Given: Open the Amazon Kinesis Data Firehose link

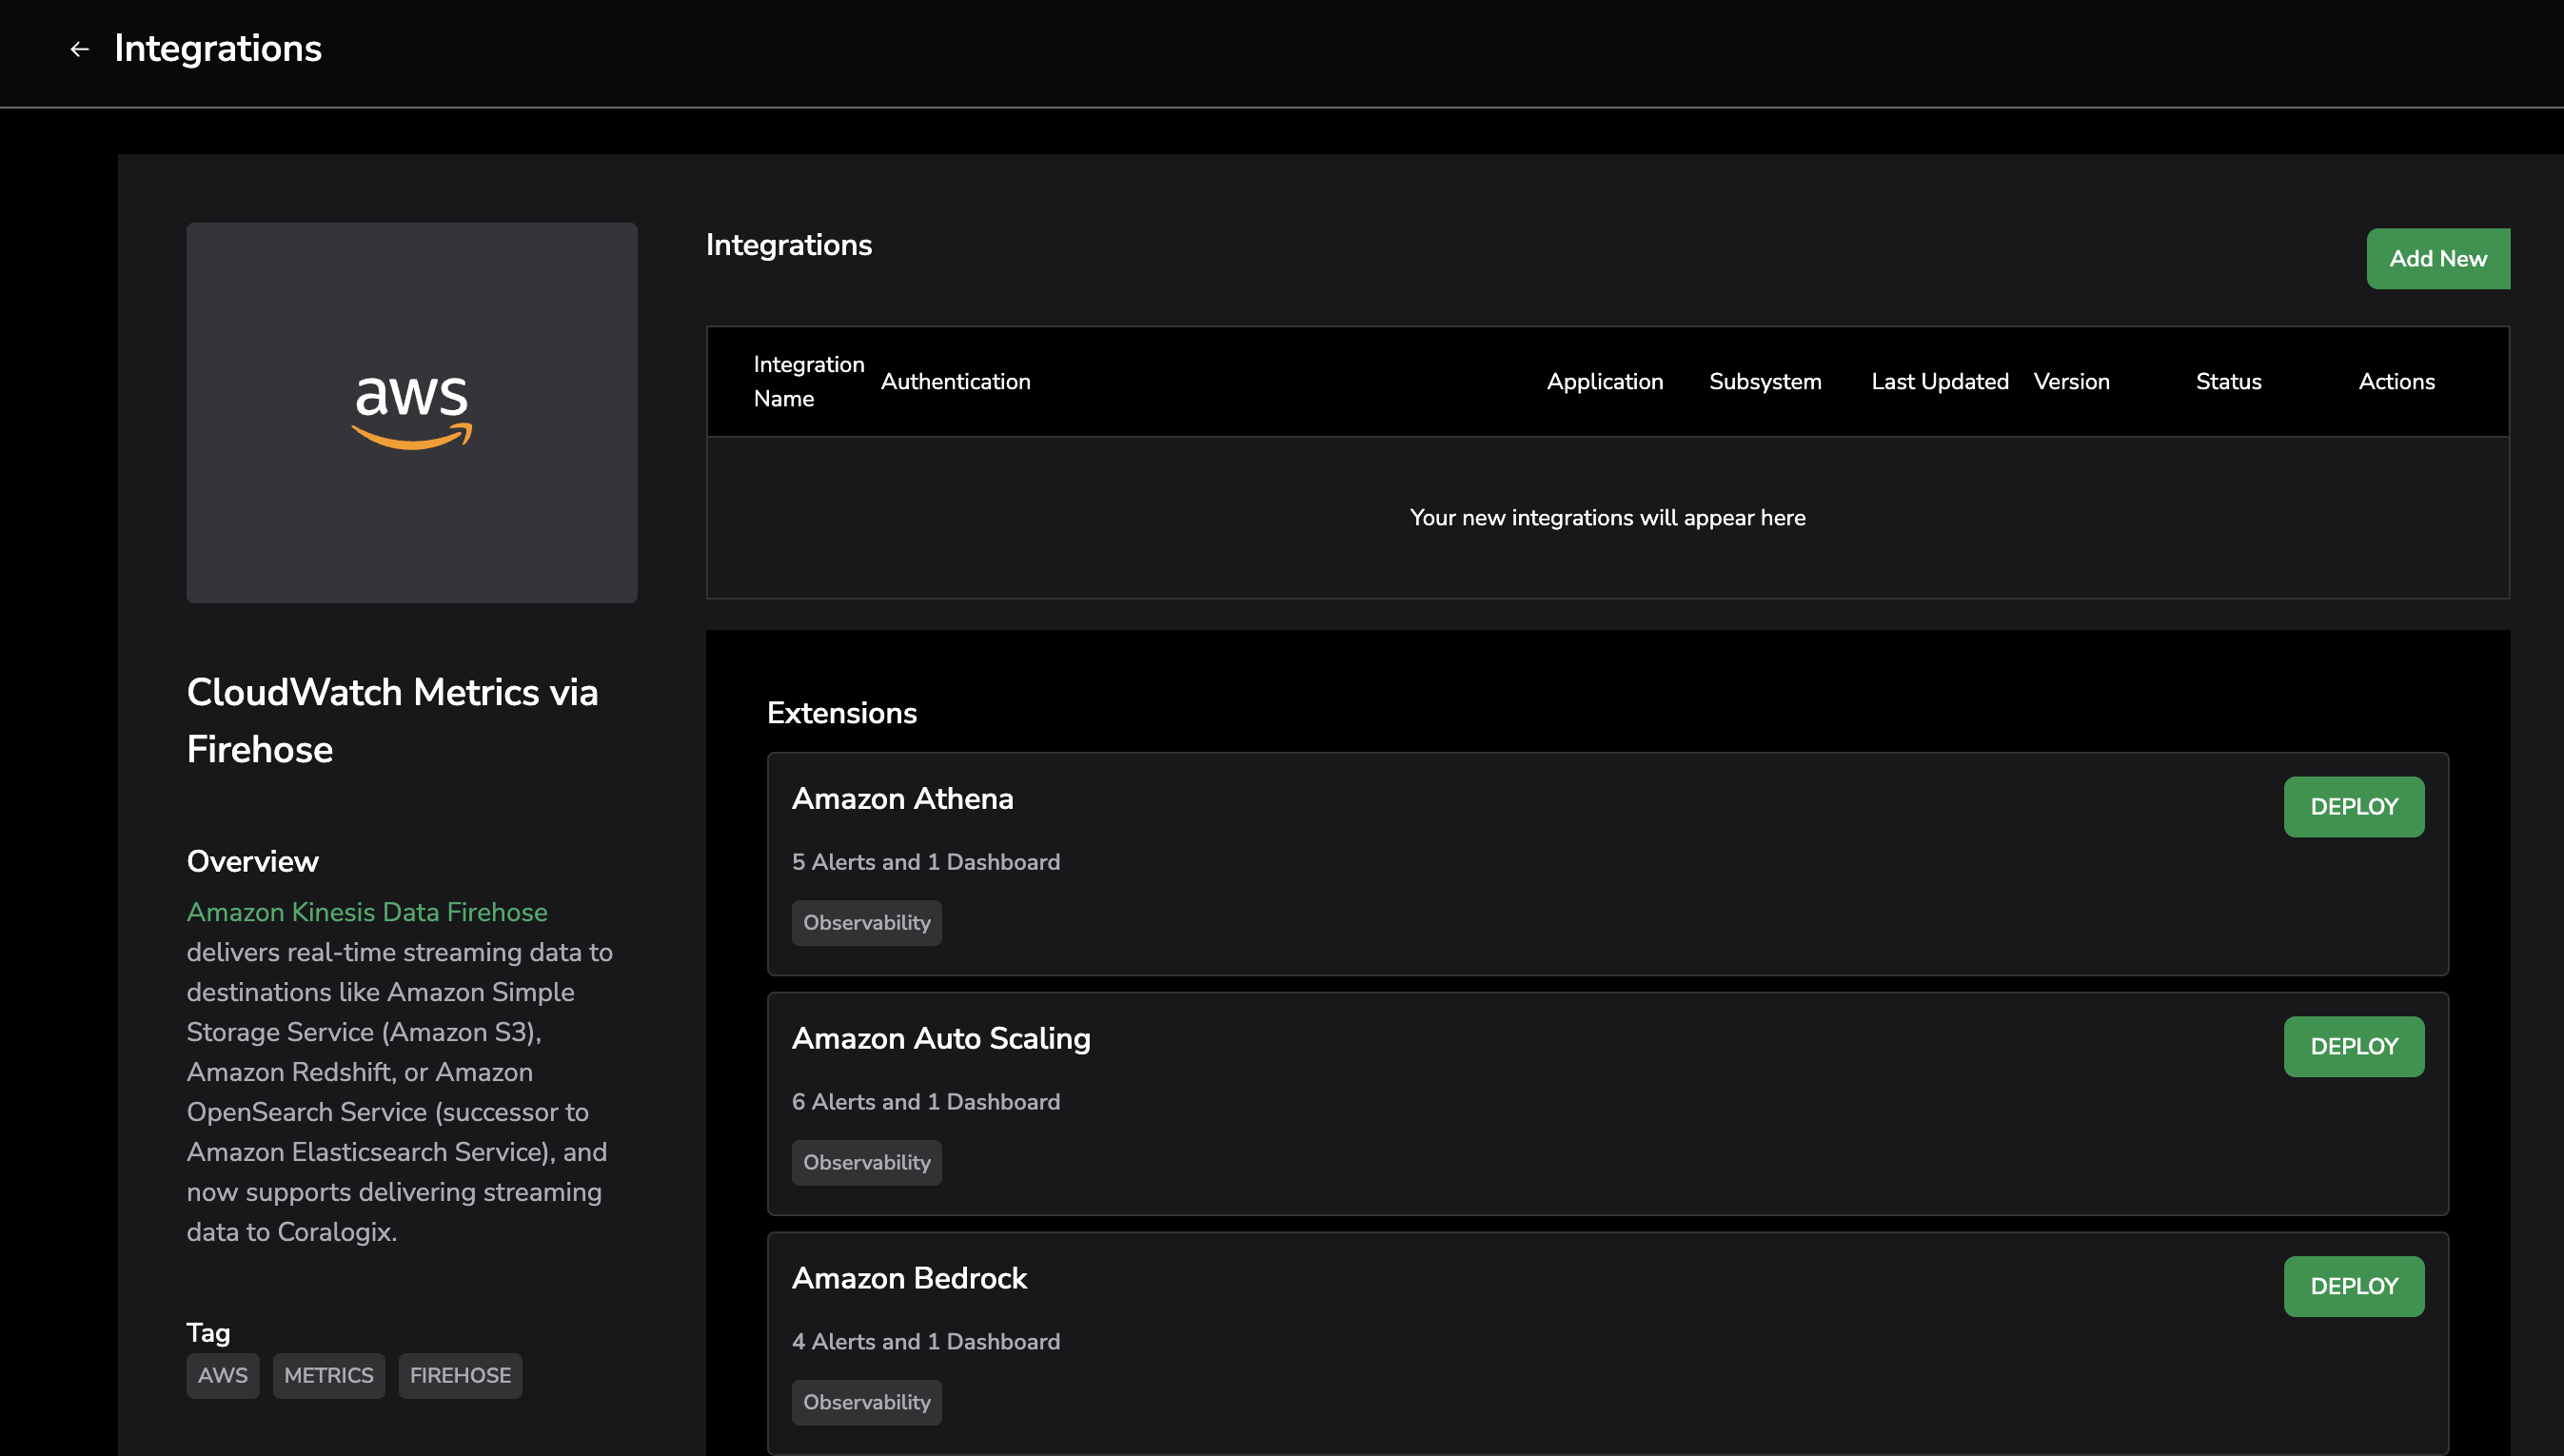Looking at the screenshot, I should click(x=367, y=912).
